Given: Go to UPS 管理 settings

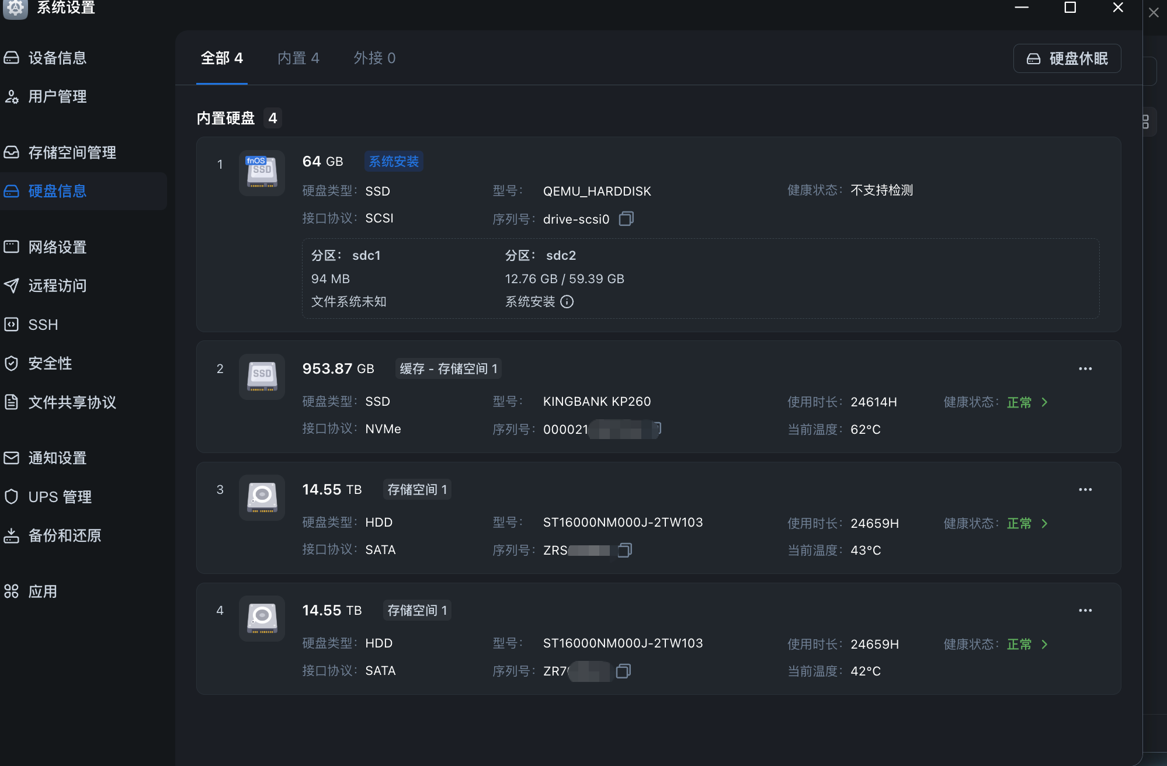Looking at the screenshot, I should click(60, 497).
